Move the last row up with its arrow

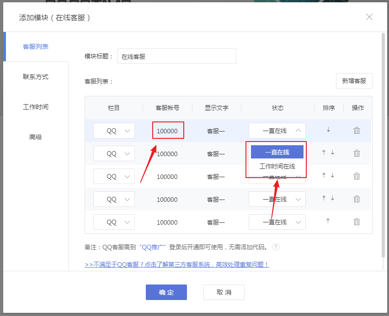tap(328, 221)
